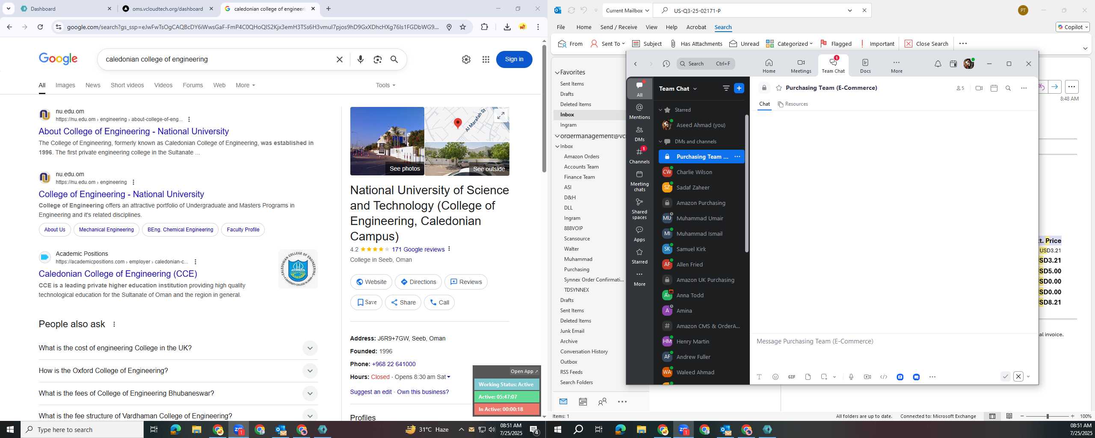Open Meeting chats in Zoom sidebar
This screenshot has height=438, width=1095.
tap(639, 181)
